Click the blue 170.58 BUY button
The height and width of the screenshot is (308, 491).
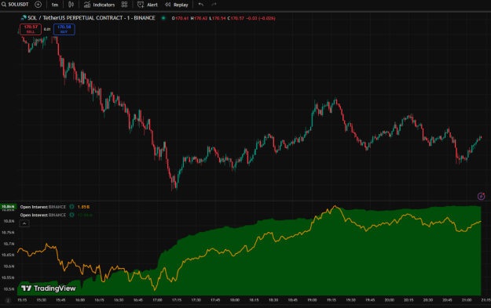pyautogui.click(x=64, y=29)
